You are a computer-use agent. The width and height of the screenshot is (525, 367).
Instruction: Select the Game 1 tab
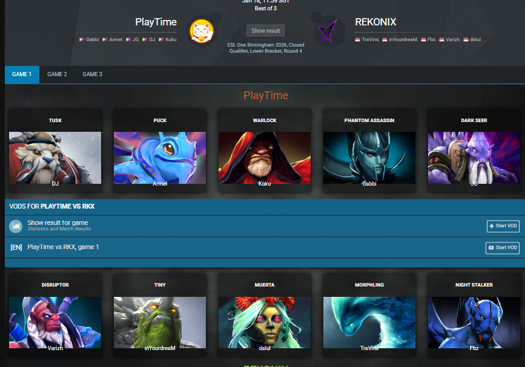coord(22,74)
